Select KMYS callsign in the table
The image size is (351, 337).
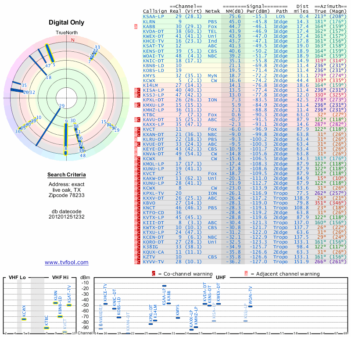[149, 75]
